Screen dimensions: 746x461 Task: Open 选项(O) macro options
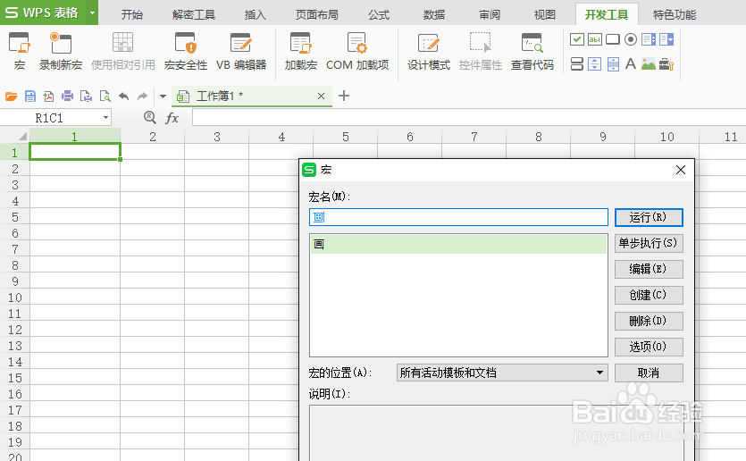tap(649, 347)
